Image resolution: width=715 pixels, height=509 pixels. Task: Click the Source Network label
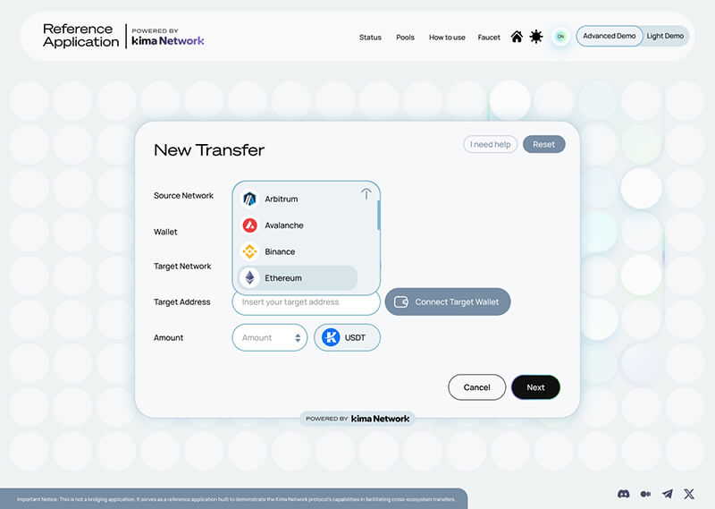click(183, 195)
